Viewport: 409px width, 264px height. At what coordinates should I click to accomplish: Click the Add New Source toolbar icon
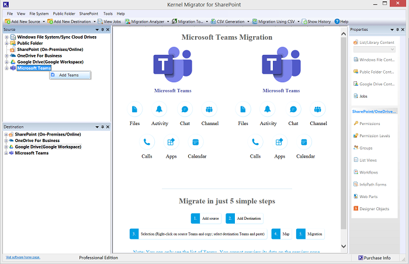[7, 22]
